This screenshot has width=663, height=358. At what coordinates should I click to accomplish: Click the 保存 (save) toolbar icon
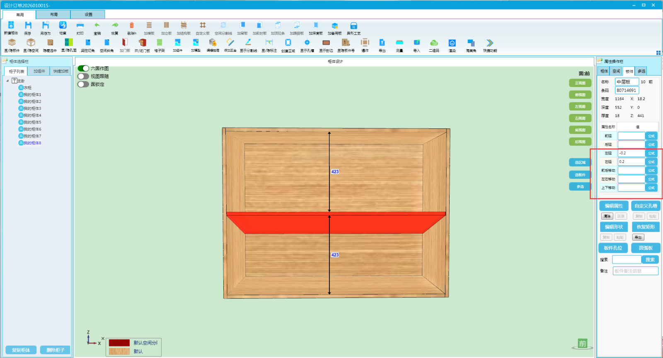(28, 26)
